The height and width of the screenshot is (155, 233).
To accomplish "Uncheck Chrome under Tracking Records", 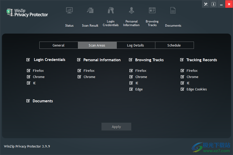I will click(x=182, y=77).
